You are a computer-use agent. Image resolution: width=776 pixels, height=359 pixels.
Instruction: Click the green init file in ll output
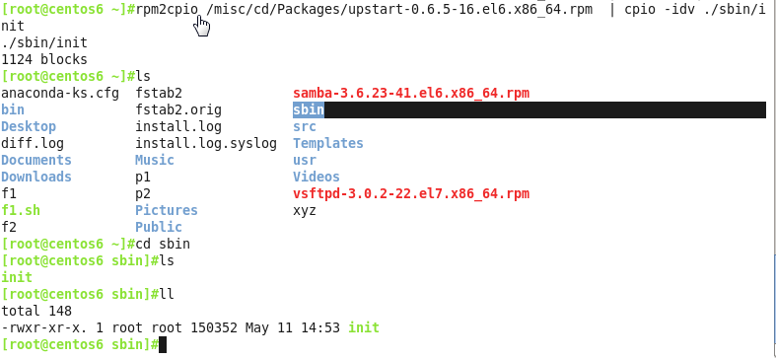[363, 327]
